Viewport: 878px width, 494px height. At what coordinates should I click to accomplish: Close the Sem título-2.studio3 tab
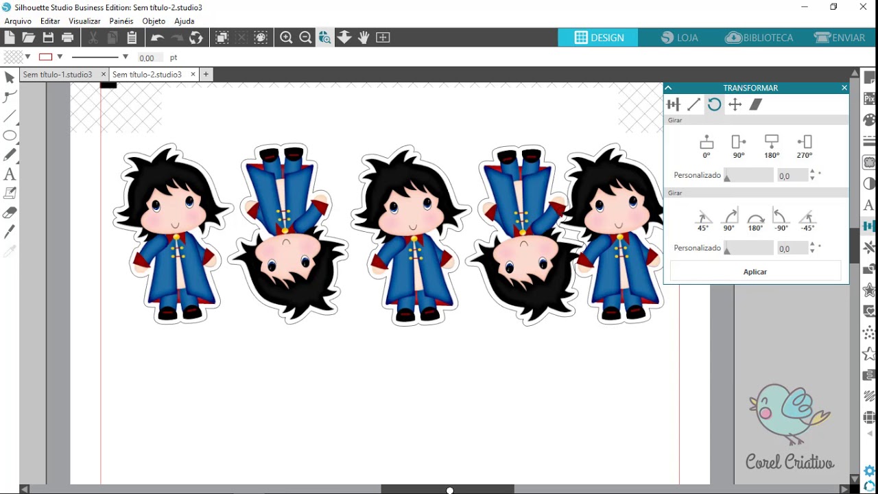[193, 74]
